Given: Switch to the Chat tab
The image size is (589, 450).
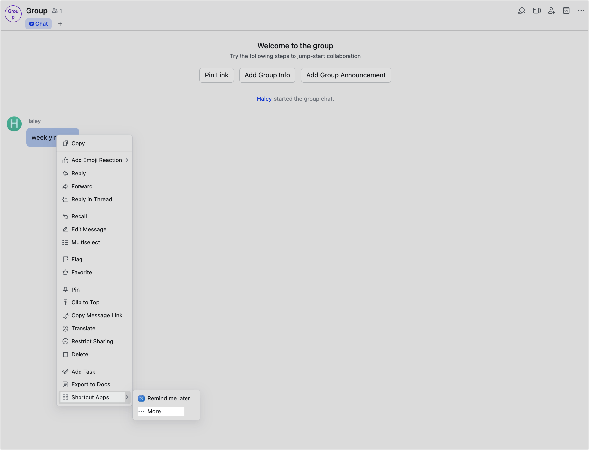Looking at the screenshot, I should [38, 24].
